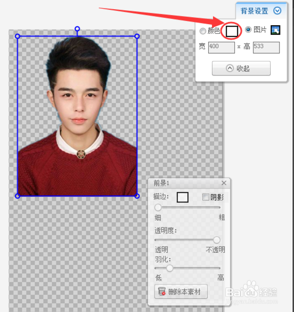294x312 pixels.
Task: Click the background image picker icon
Action: click(x=276, y=30)
